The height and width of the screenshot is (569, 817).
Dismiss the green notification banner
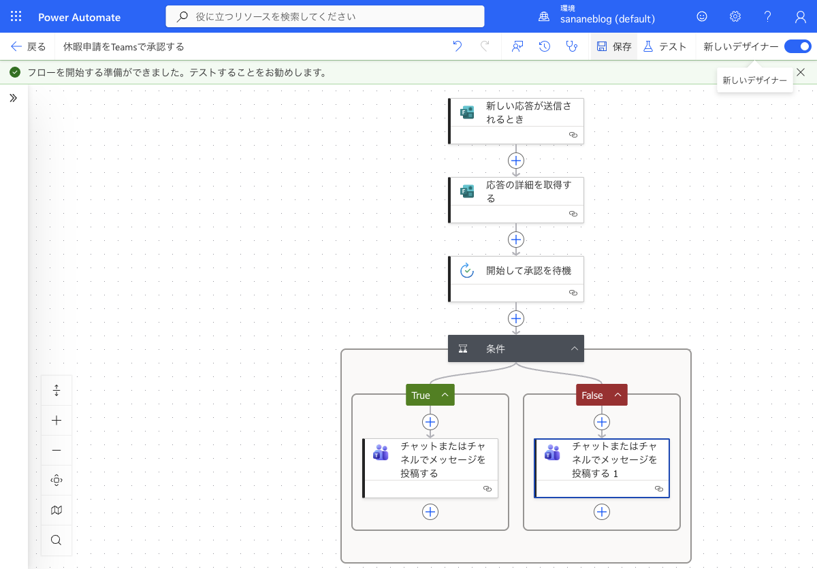coord(801,71)
